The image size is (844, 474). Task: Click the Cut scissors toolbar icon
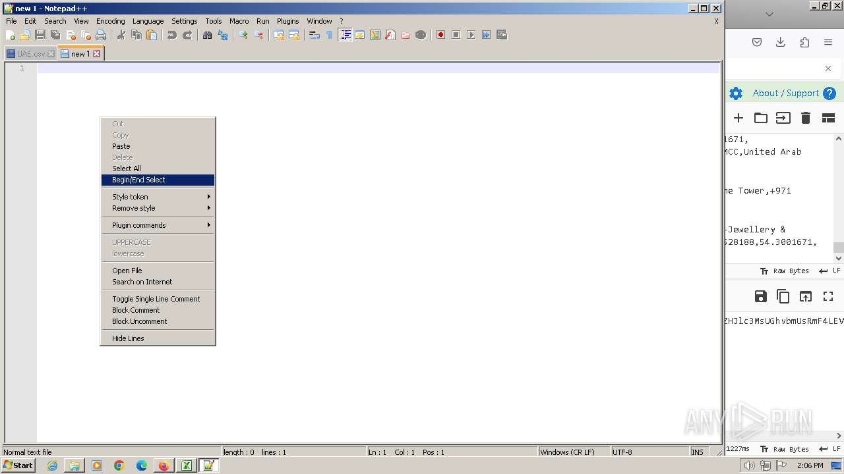[121, 35]
